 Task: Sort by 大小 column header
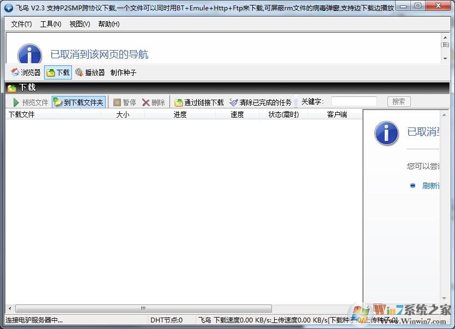(123, 114)
